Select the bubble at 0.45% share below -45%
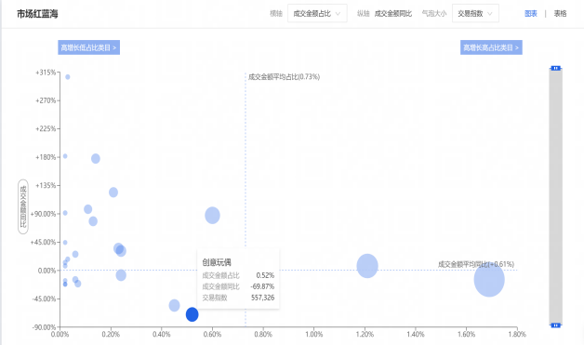 point(174,305)
